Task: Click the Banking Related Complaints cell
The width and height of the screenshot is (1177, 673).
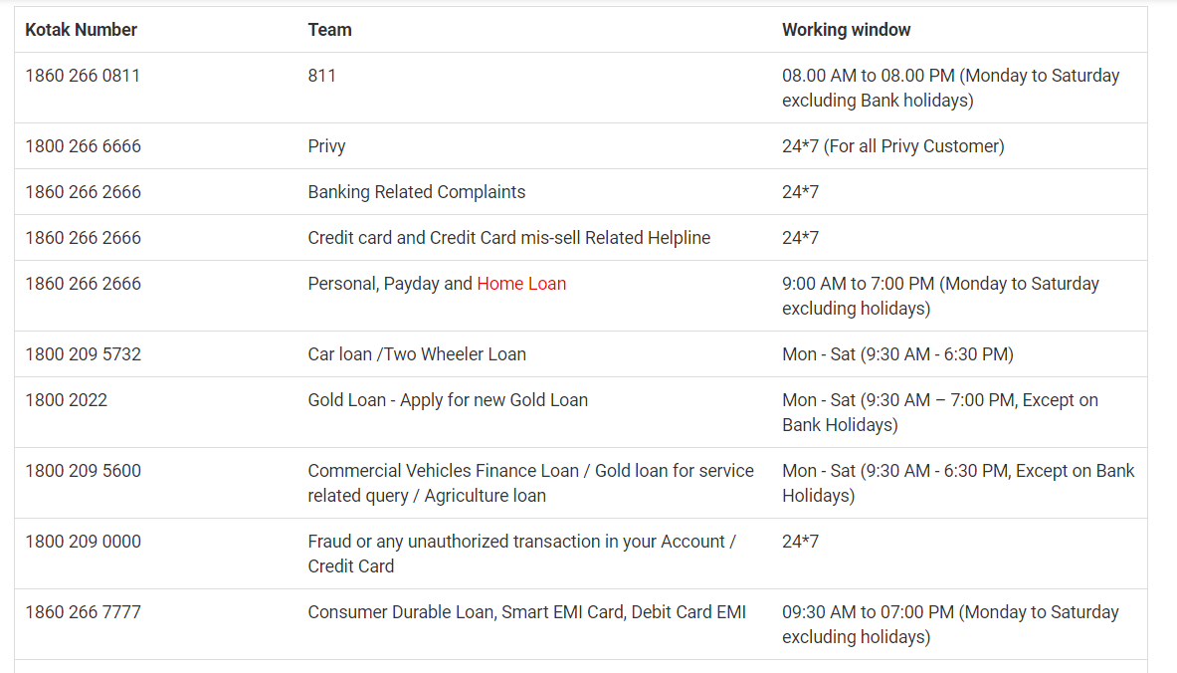Action: (416, 192)
